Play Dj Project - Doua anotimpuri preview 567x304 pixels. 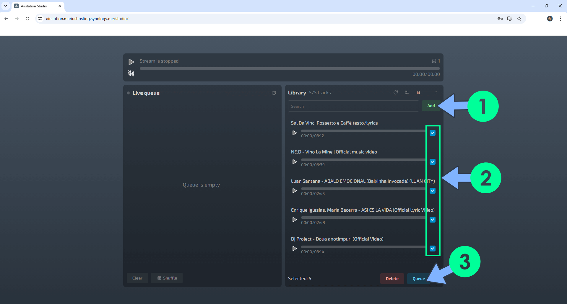(x=294, y=249)
